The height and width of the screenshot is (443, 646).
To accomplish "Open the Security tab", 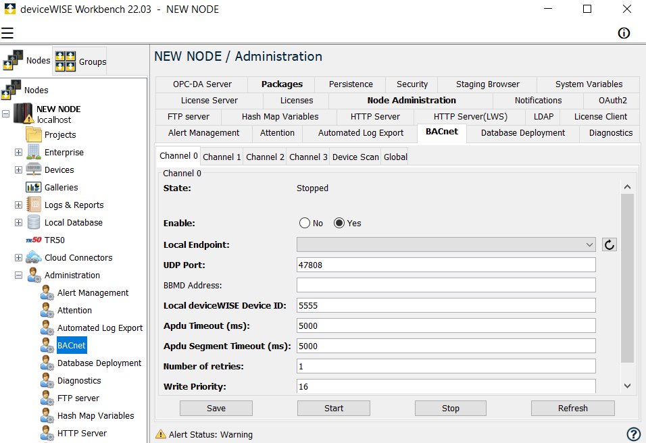I will (412, 84).
